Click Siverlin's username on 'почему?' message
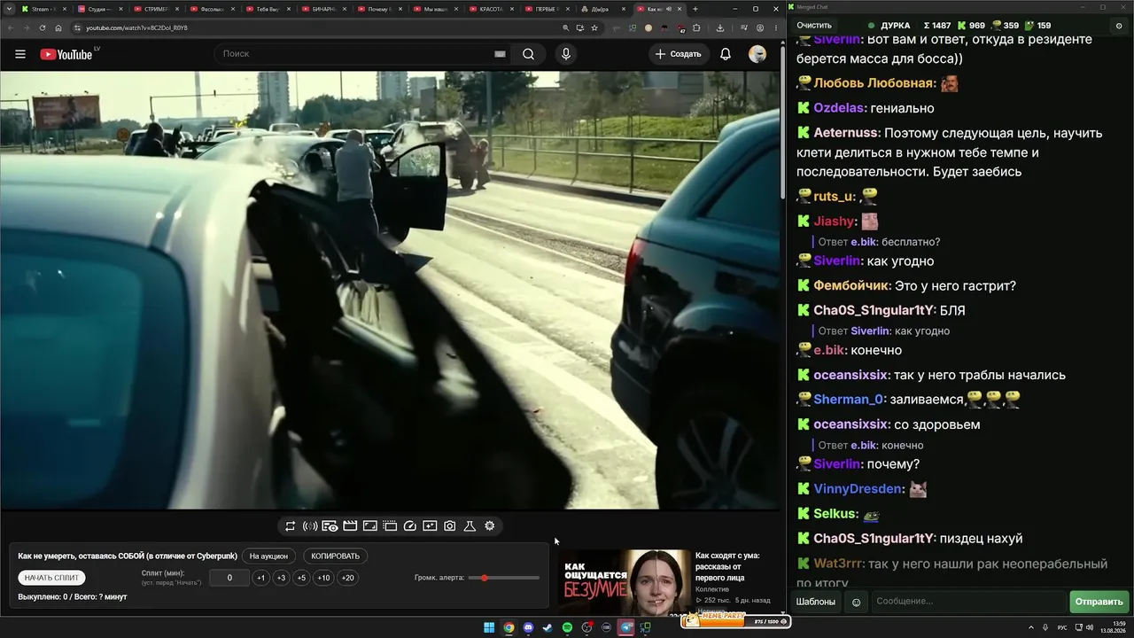 [x=837, y=464]
